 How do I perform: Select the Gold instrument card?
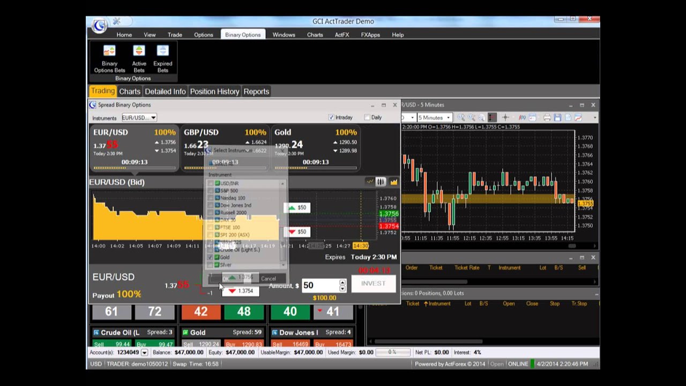[x=316, y=149]
